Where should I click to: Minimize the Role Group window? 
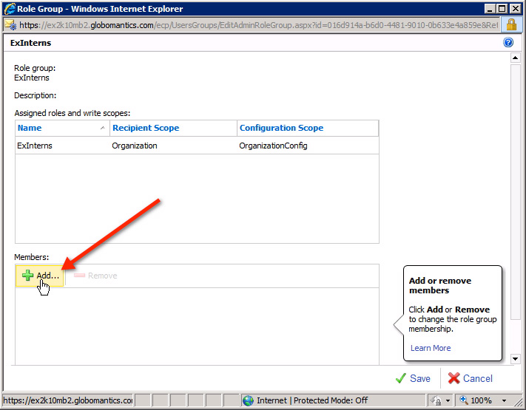coord(490,9)
